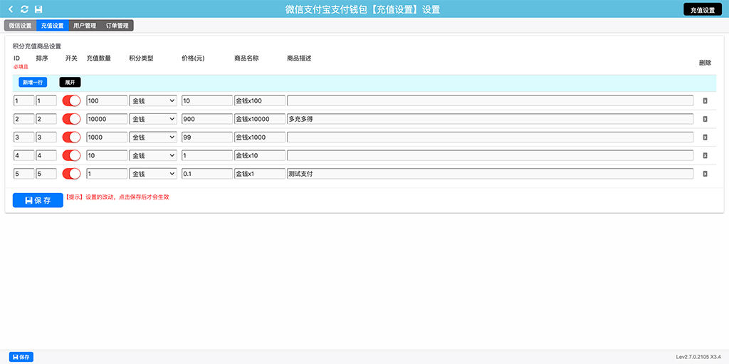Image resolution: width=729 pixels, height=364 pixels.
Task: Remove the 金钱x1000 row via delete icon
Action: [705, 137]
